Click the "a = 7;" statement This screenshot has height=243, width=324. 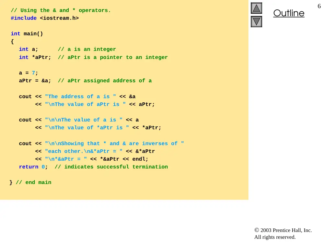pyautogui.click(x=29, y=73)
